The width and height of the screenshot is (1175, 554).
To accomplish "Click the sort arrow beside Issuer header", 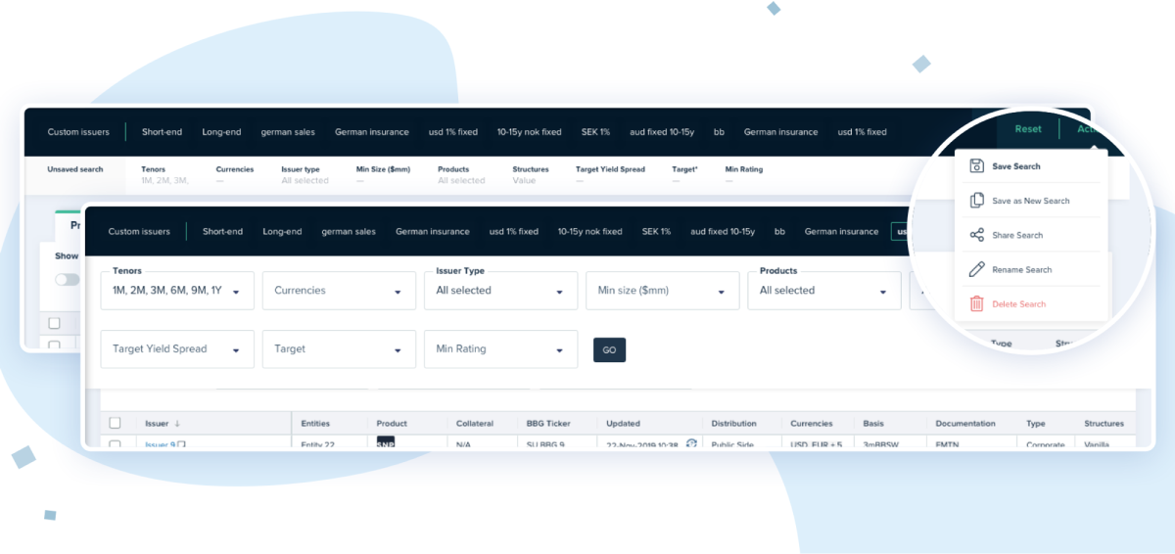I will 177,424.
